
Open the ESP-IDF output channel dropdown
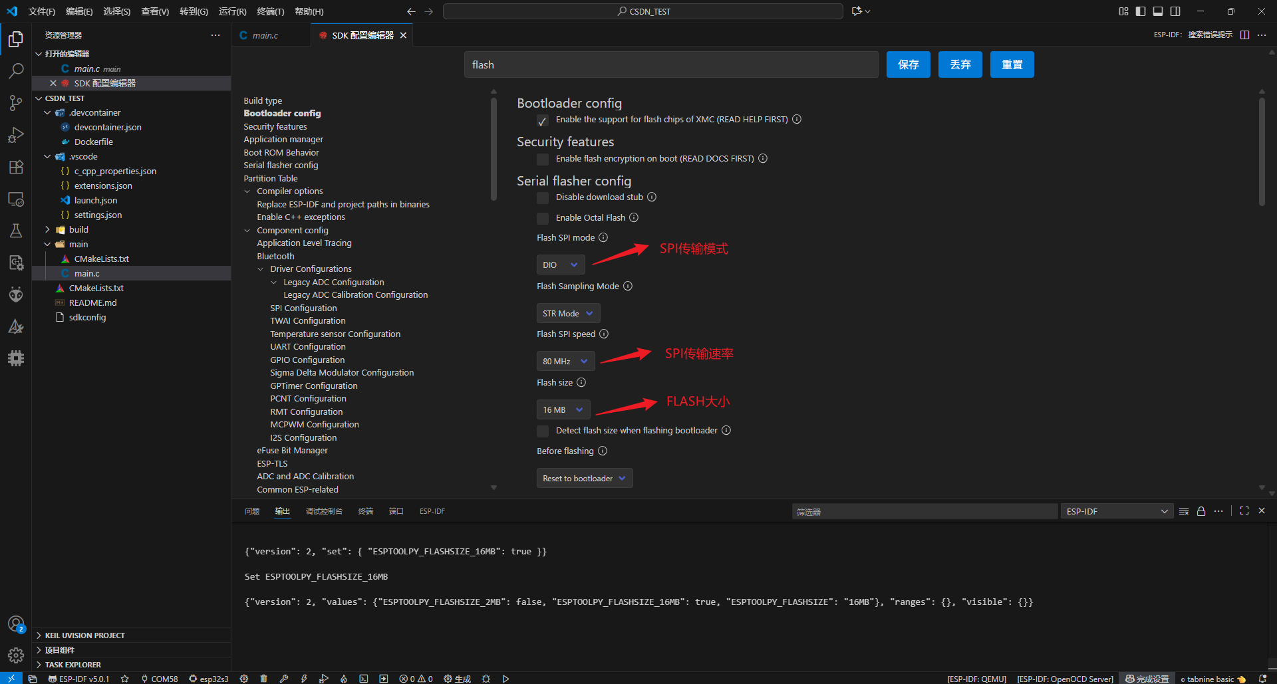pos(1117,511)
